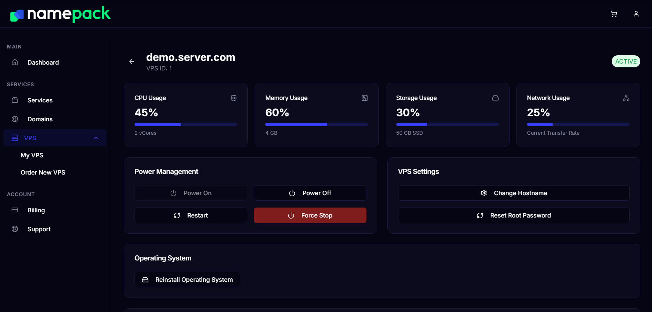Click the user account icon top right
The height and width of the screenshot is (312, 652).
[636, 14]
